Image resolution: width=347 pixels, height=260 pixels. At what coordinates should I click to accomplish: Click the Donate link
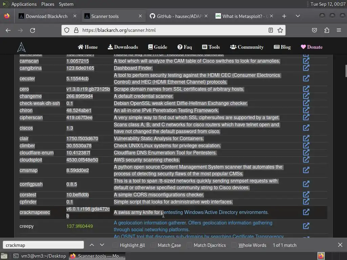[x=312, y=47]
